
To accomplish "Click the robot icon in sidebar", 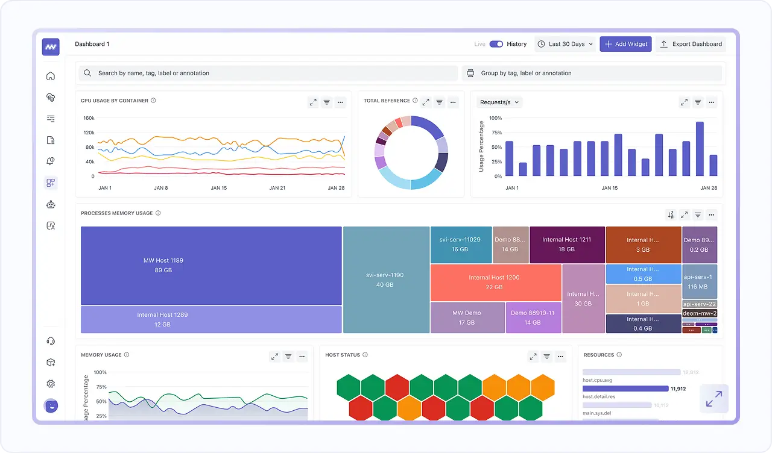I will [x=51, y=205].
